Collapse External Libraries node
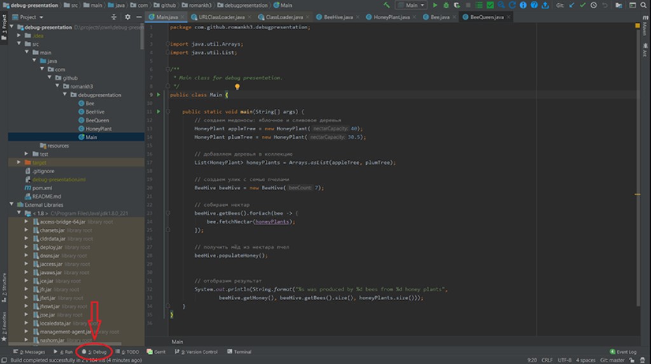651x364 pixels. coord(11,205)
